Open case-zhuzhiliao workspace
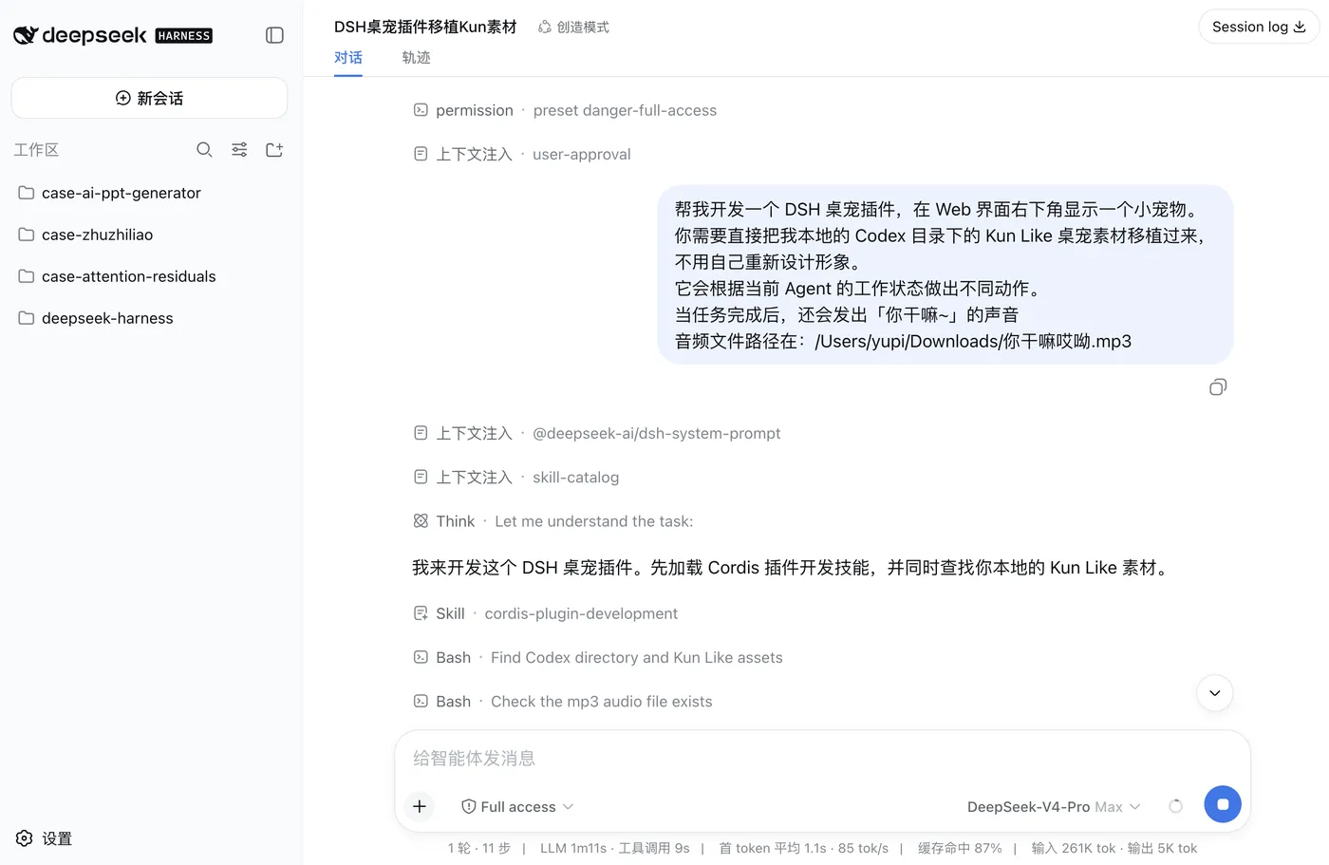Image resolution: width=1329 pixels, height=865 pixels. tap(149, 235)
